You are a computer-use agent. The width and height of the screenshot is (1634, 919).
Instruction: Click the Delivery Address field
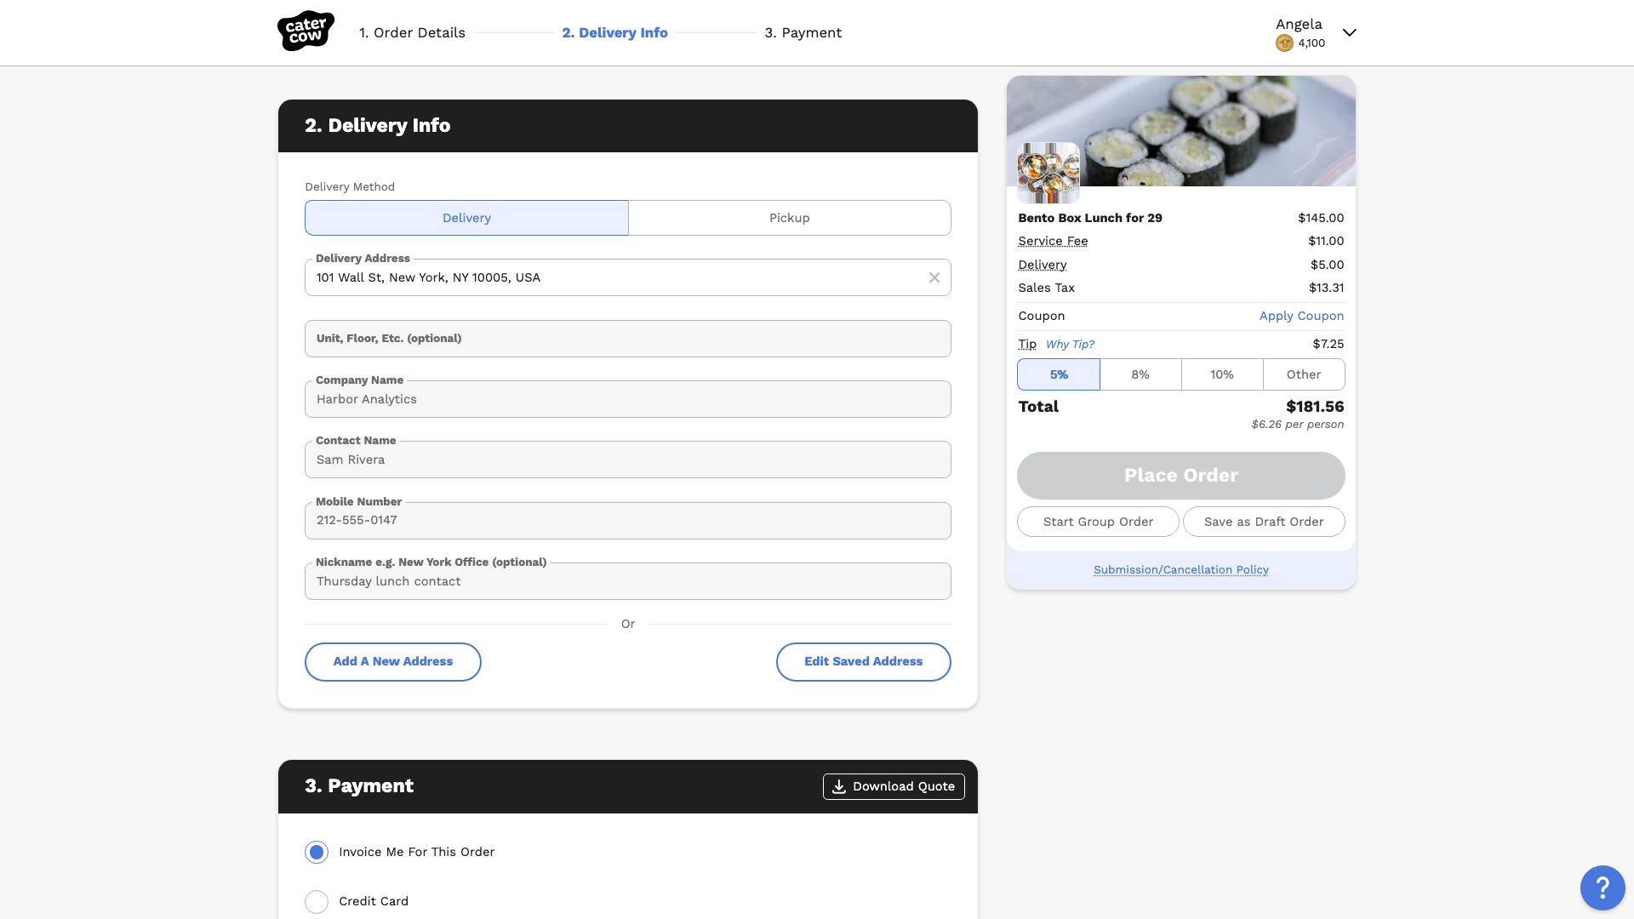tap(627, 277)
